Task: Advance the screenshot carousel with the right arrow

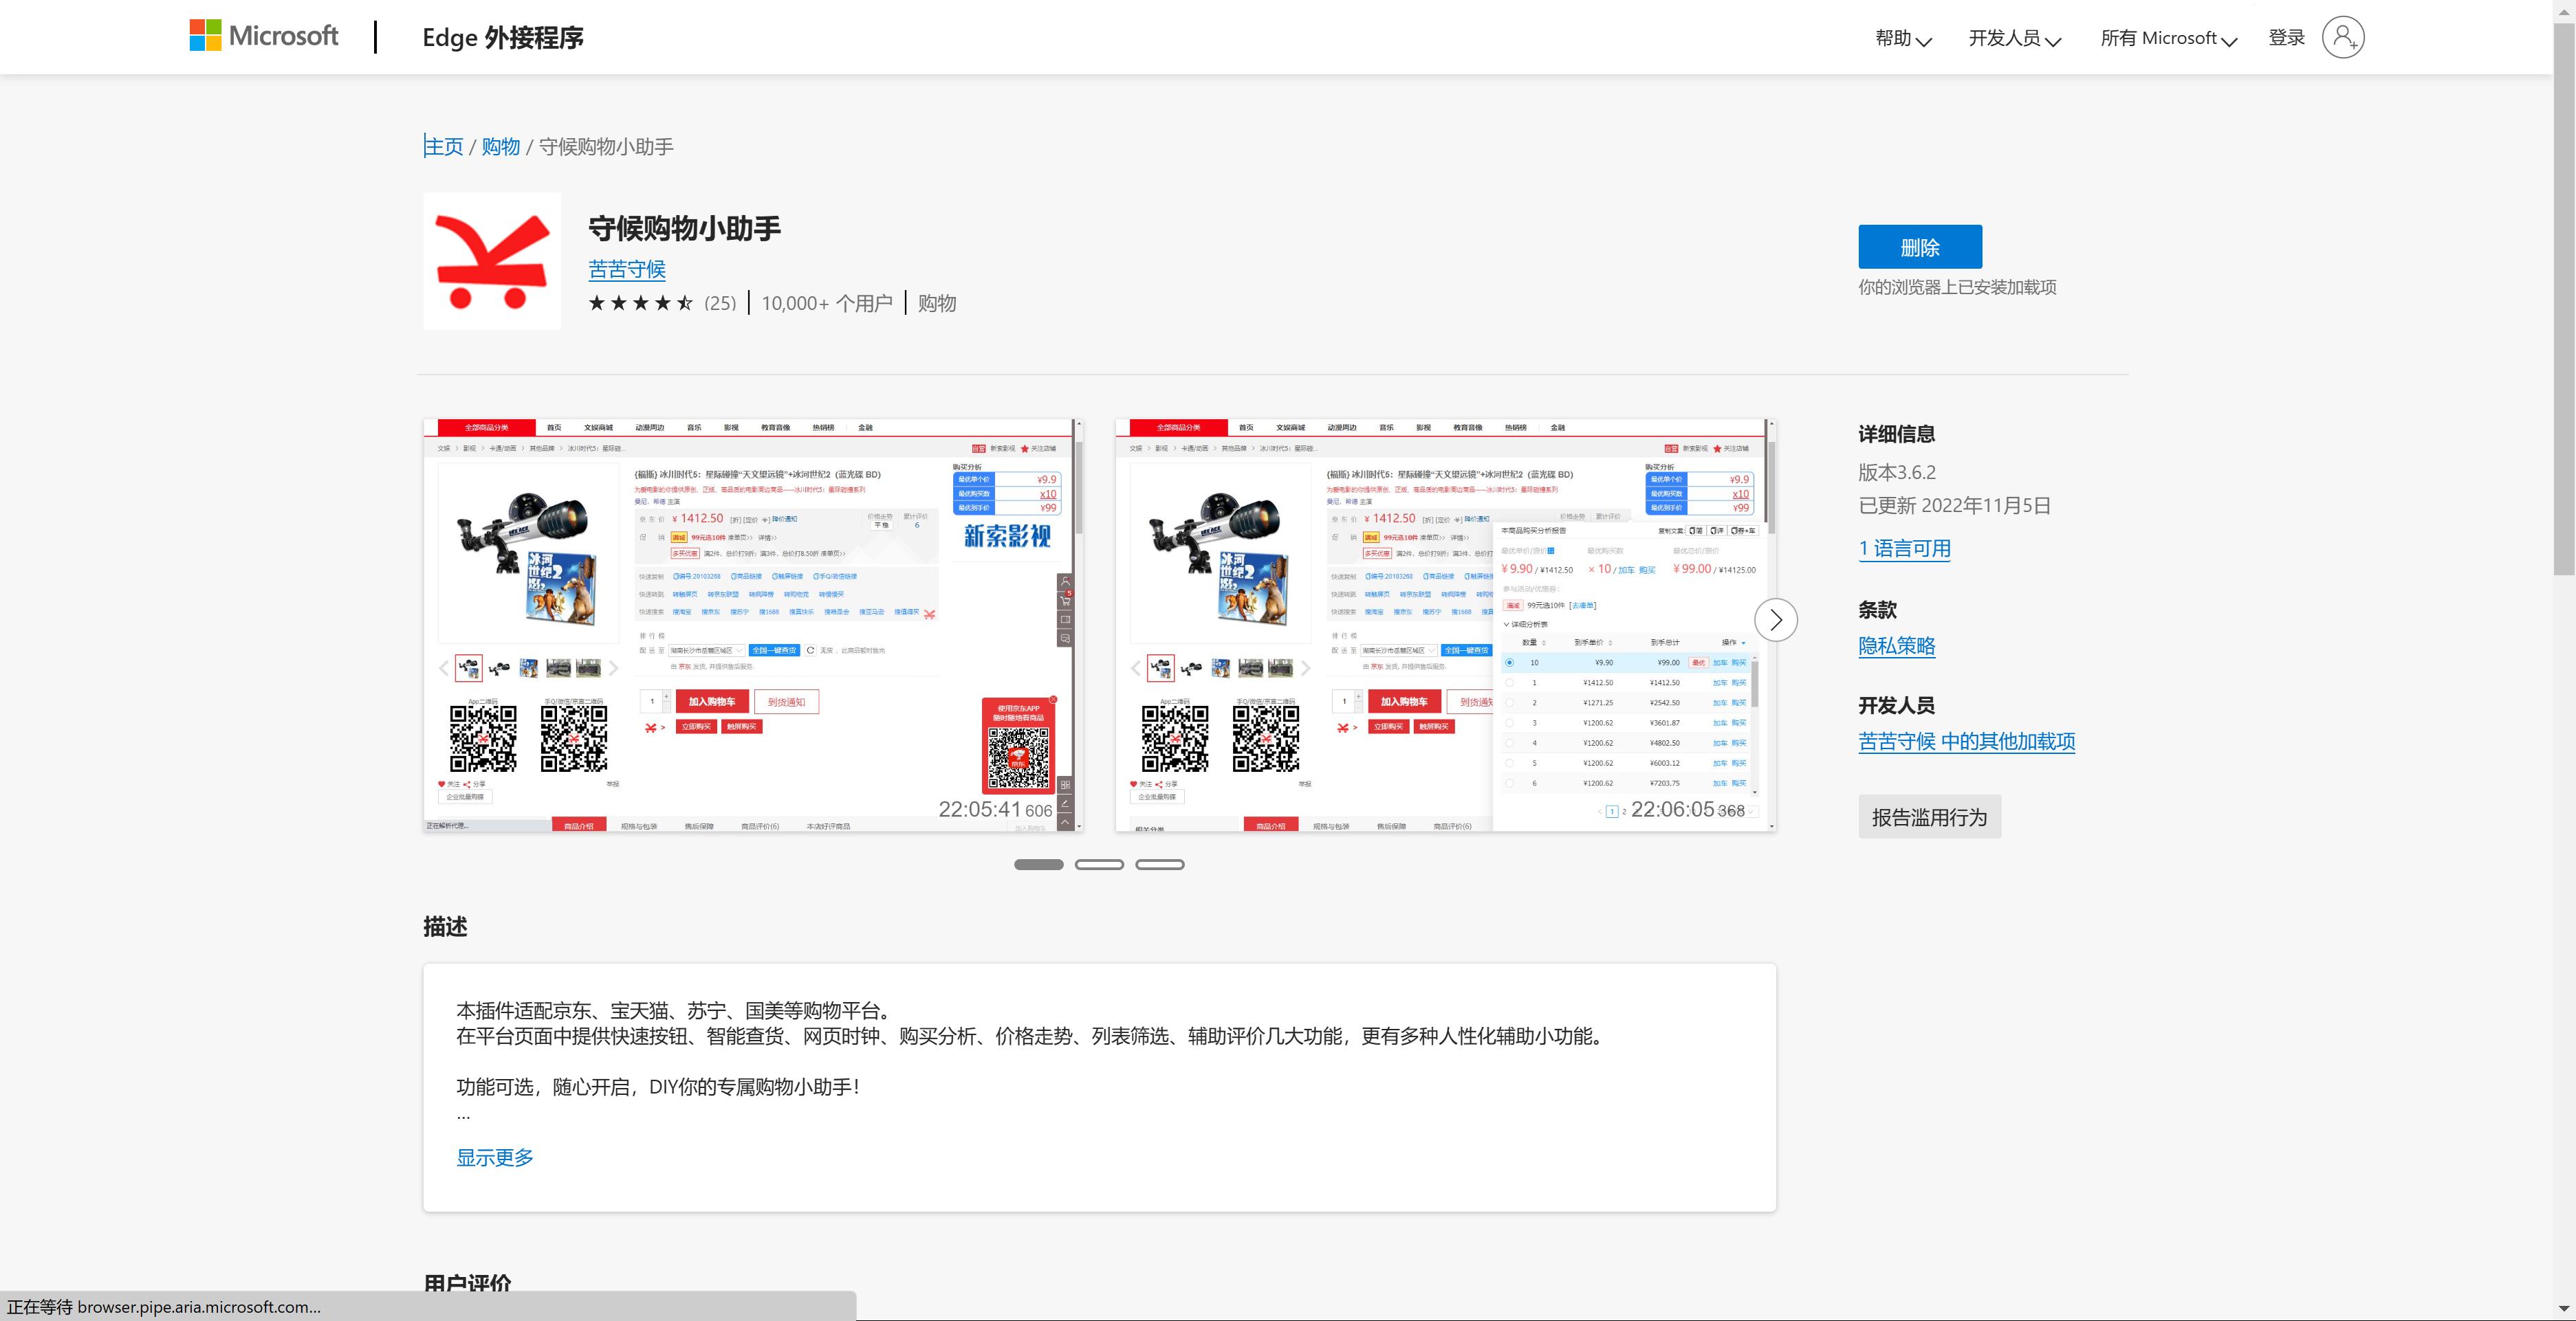Action: point(1776,619)
